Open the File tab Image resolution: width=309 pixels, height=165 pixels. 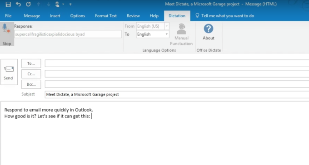pyautogui.click(x=8, y=16)
